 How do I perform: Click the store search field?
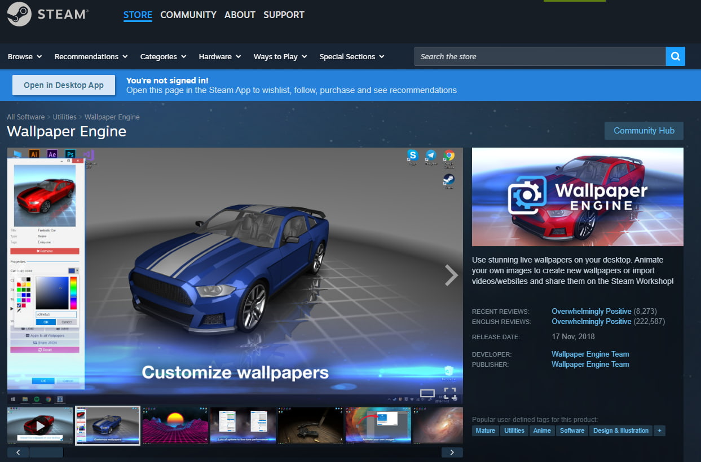(540, 56)
